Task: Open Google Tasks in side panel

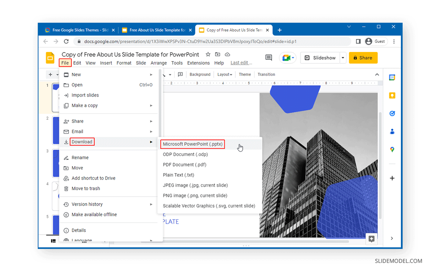Action: click(x=392, y=113)
